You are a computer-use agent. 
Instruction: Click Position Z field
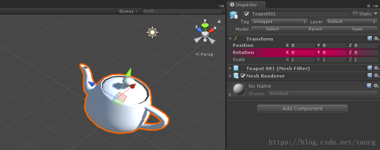coord(366,45)
